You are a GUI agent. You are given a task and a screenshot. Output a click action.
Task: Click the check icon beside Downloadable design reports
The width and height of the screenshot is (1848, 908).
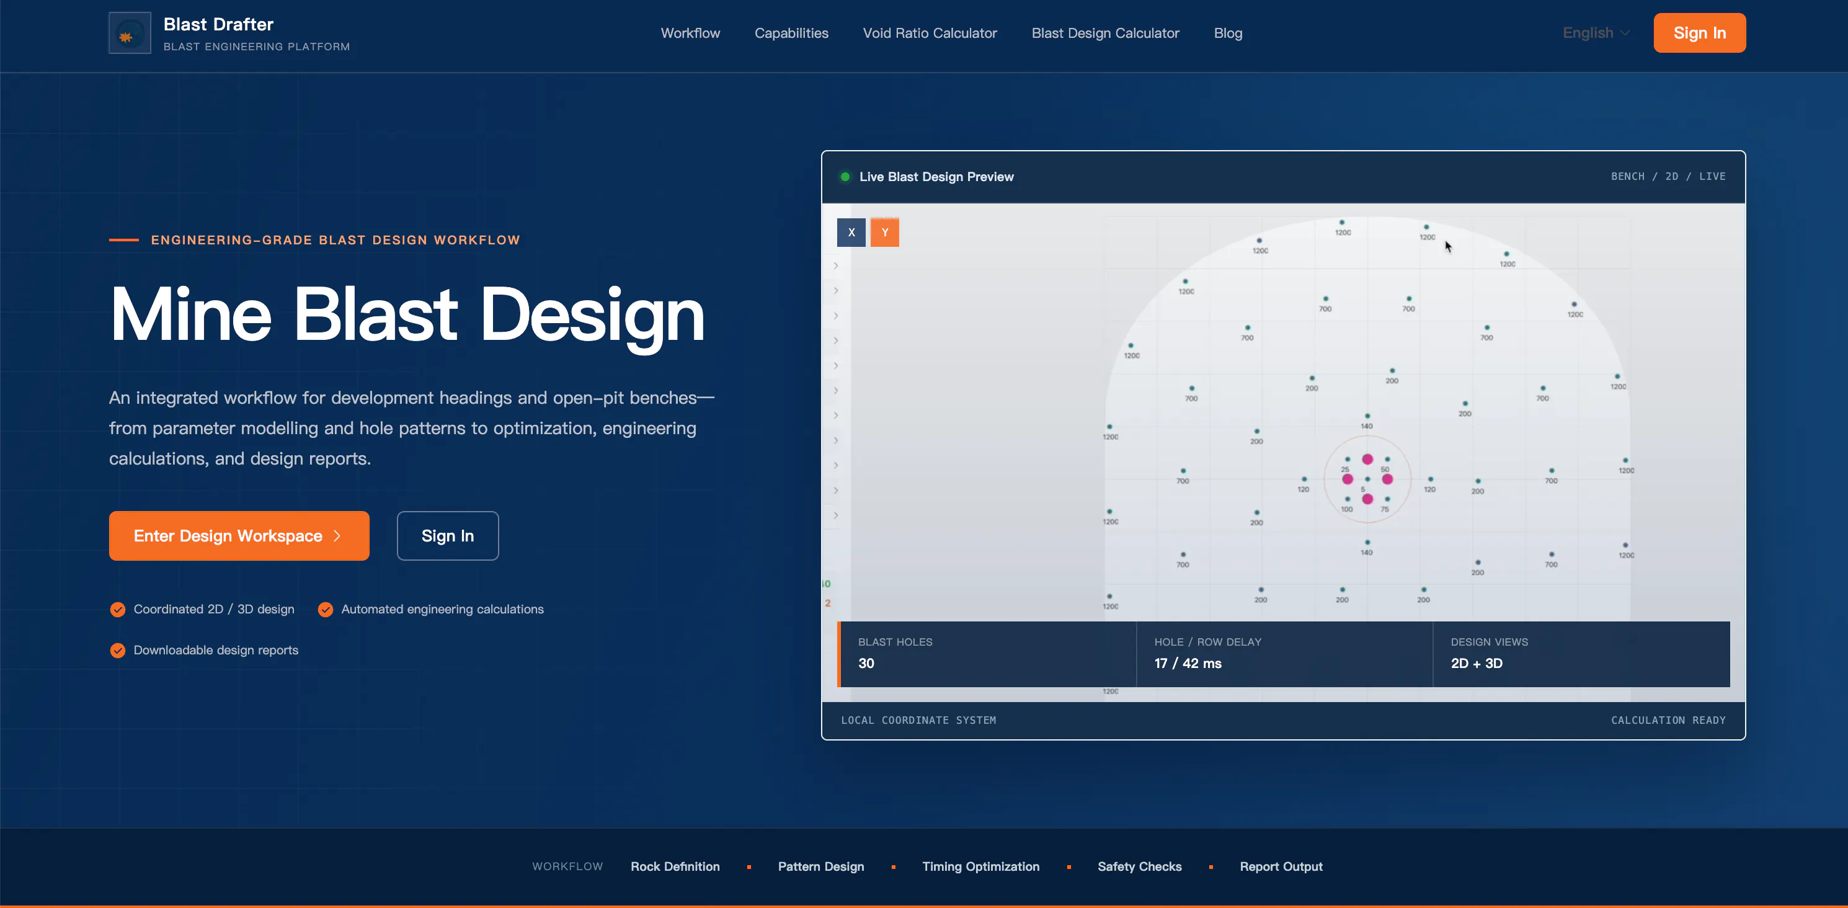[118, 651]
